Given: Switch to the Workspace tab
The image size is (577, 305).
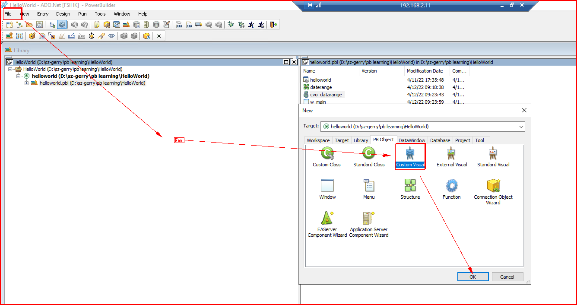Looking at the screenshot, I should [318, 140].
